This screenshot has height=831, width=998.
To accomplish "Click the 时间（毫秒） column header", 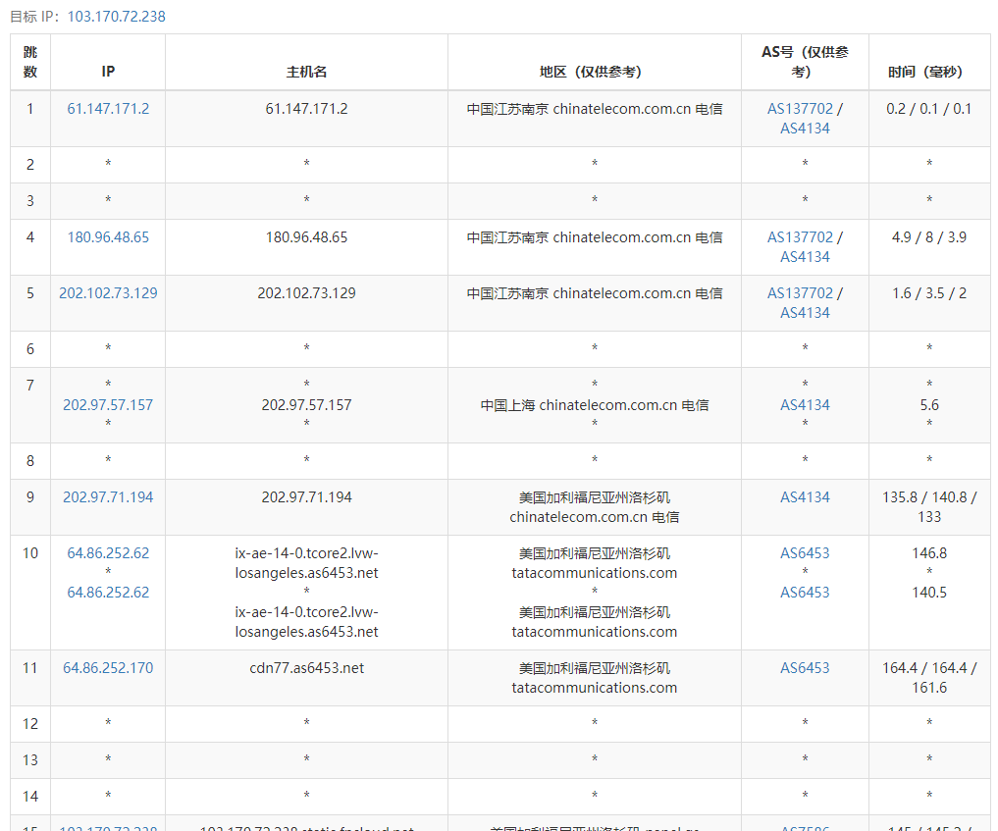I will [x=928, y=72].
